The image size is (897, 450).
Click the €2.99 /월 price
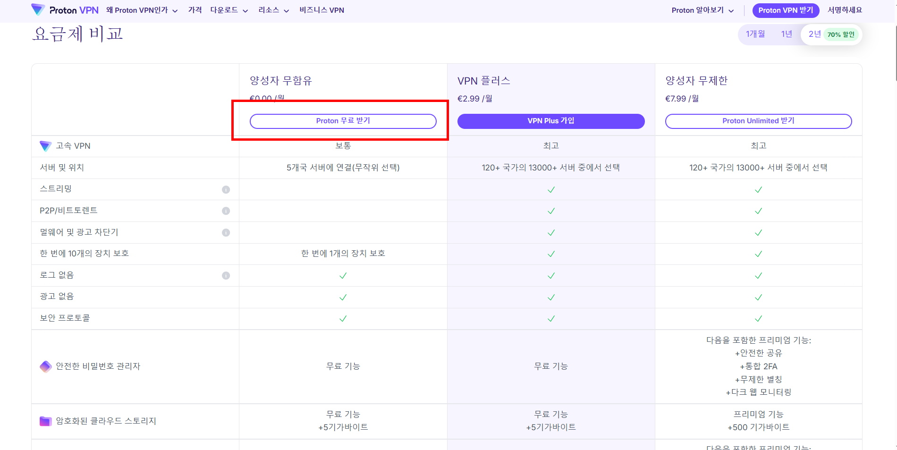coord(475,99)
